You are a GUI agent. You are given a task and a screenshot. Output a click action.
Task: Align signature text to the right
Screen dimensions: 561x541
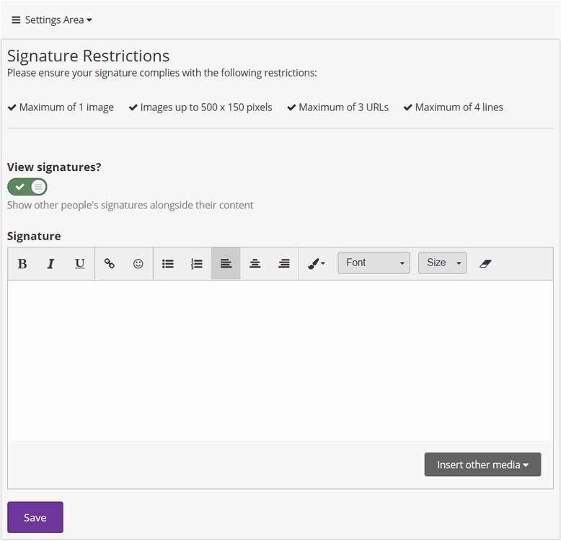(284, 264)
